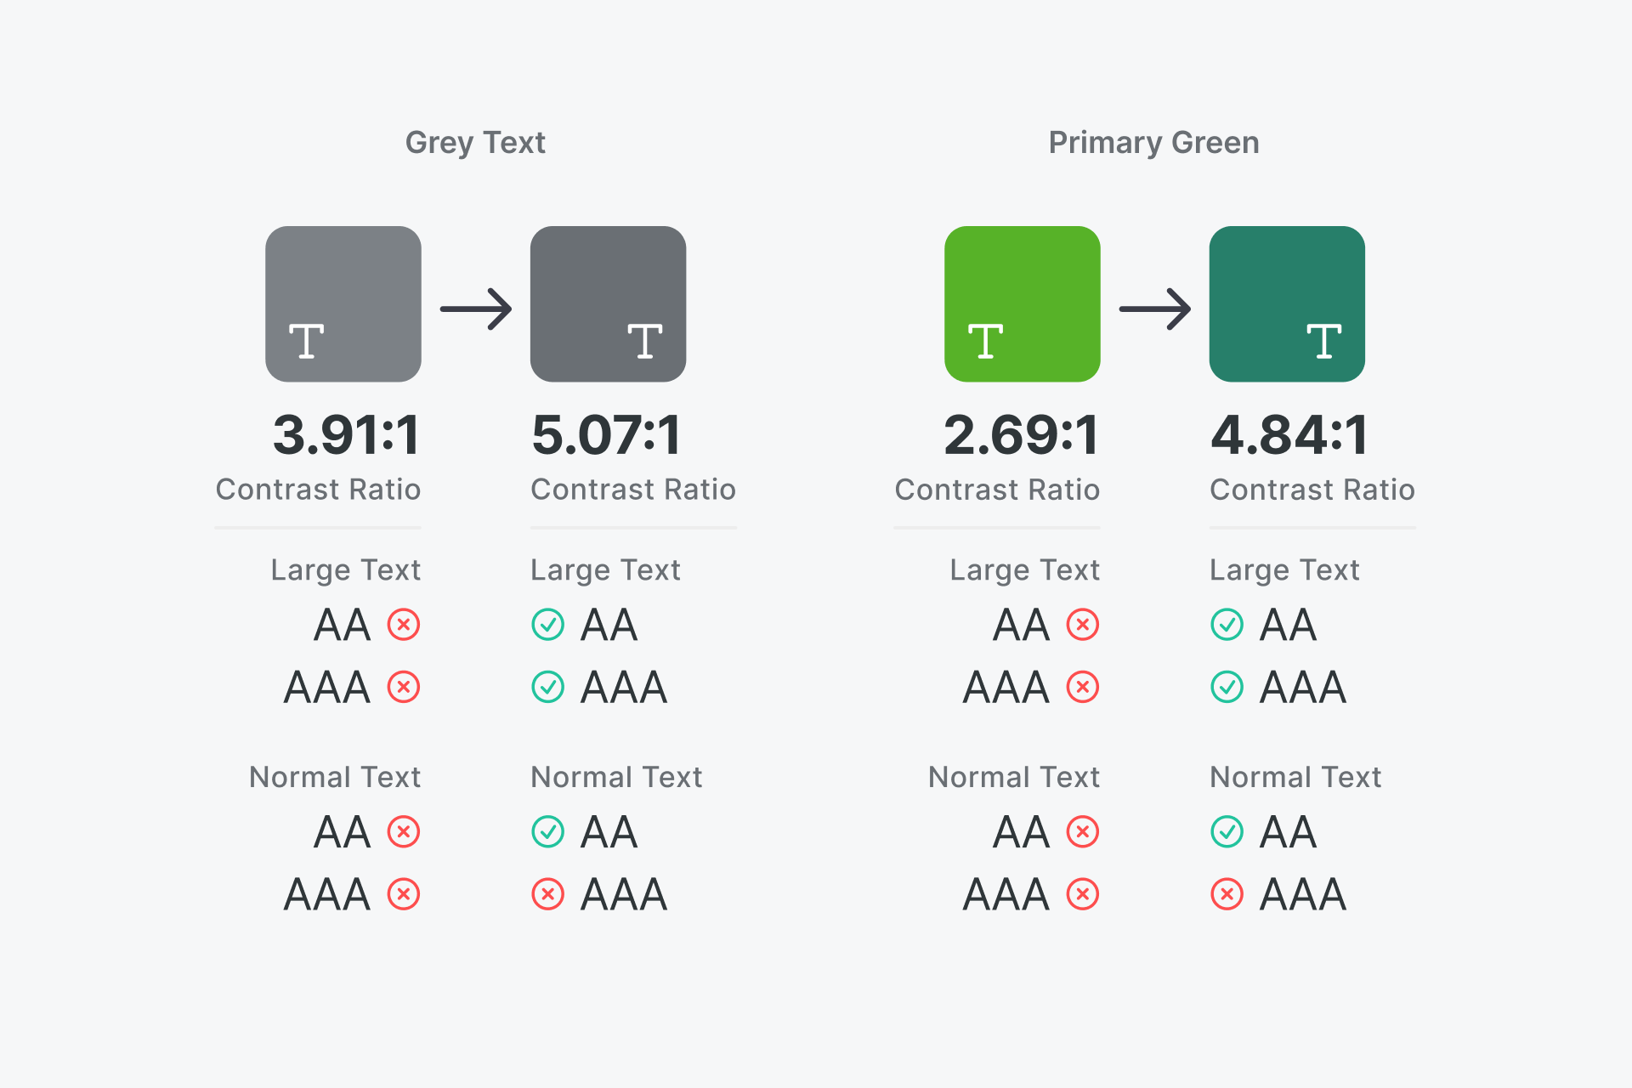Viewport: 1632px width, 1088px height.
Task: Click the teal green color swatch
Action: point(1288,303)
